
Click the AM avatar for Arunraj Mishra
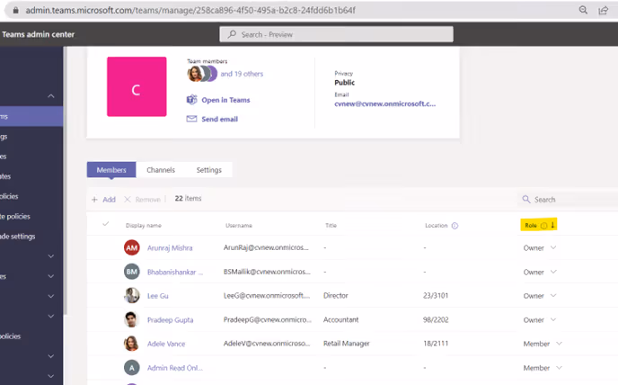(132, 247)
